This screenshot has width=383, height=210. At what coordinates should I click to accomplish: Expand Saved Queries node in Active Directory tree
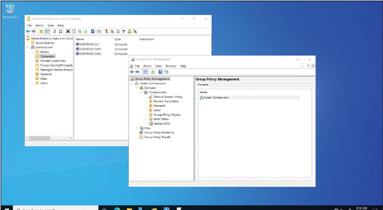click(x=28, y=42)
